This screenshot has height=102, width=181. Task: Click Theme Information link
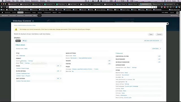124,95
